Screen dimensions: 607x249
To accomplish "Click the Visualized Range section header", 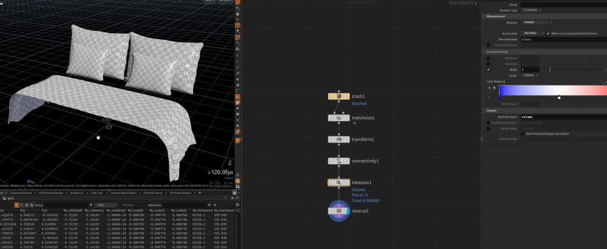I will point(544,52).
